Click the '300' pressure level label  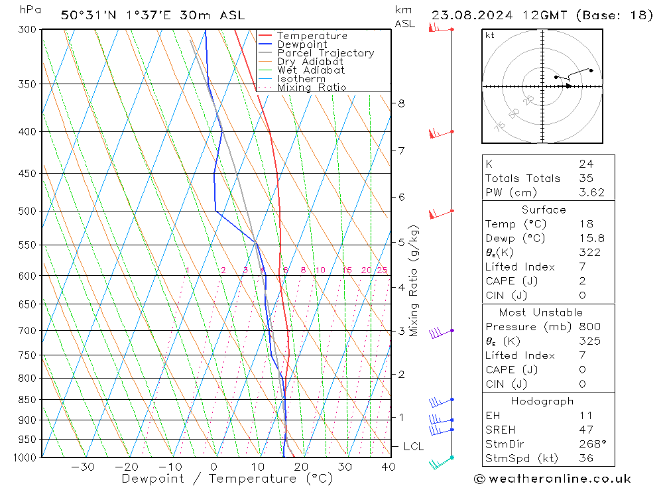click(x=27, y=30)
